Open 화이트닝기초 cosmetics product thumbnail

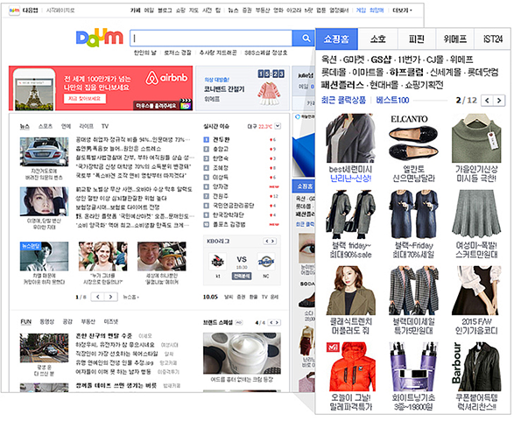click(x=413, y=367)
